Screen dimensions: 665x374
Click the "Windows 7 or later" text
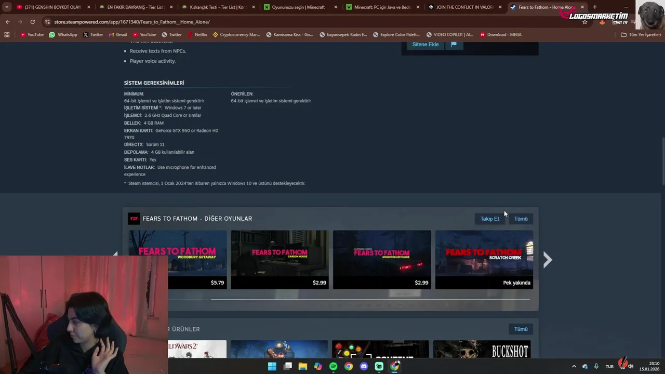183,108
